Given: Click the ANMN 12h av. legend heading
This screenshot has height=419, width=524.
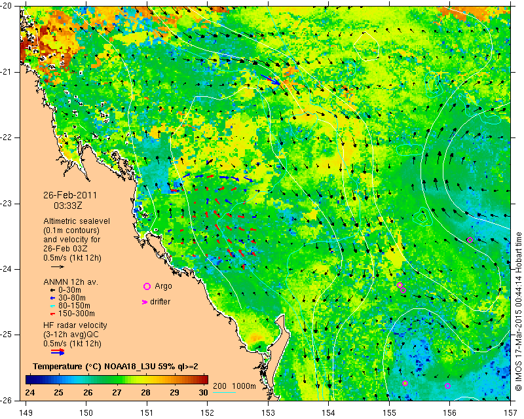Looking at the screenshot, I should pos(71,282).
